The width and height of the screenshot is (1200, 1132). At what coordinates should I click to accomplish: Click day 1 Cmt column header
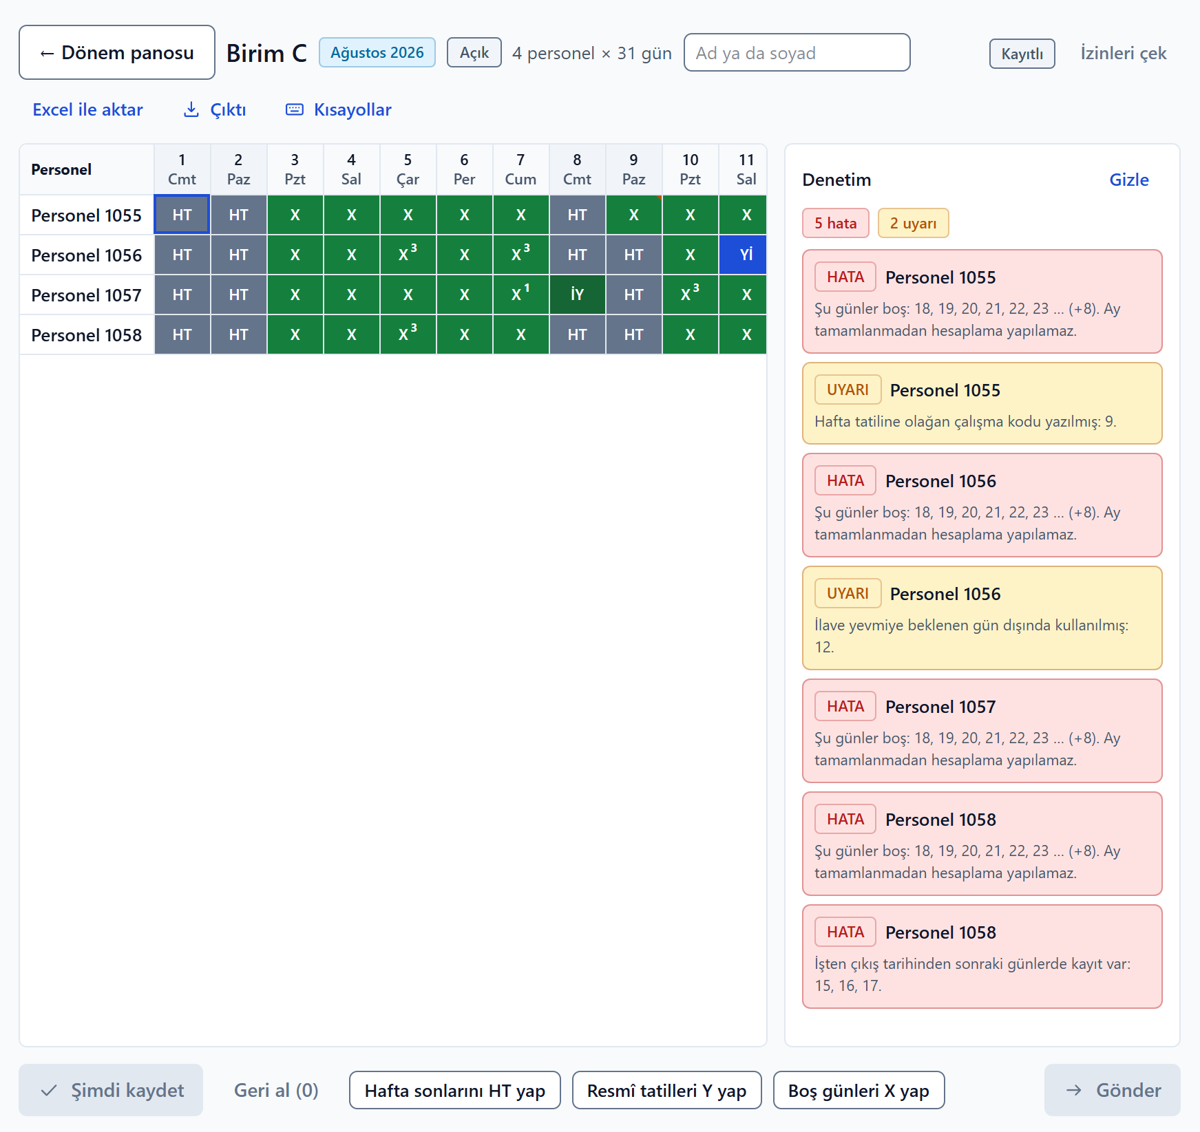[182, 169]
